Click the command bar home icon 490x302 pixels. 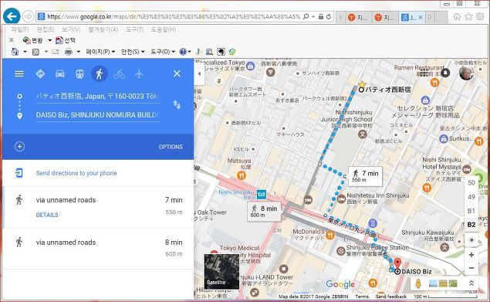point(15,52)
